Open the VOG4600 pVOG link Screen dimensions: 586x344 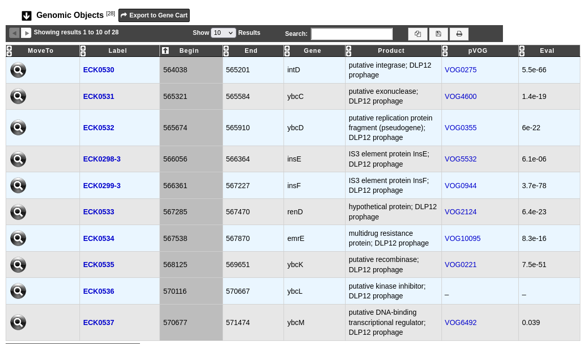coord(460,96)
